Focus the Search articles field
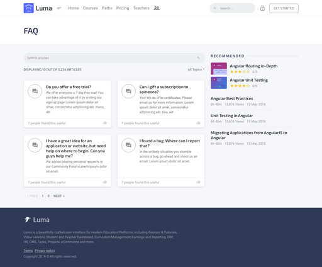 (x=114, y=58)
